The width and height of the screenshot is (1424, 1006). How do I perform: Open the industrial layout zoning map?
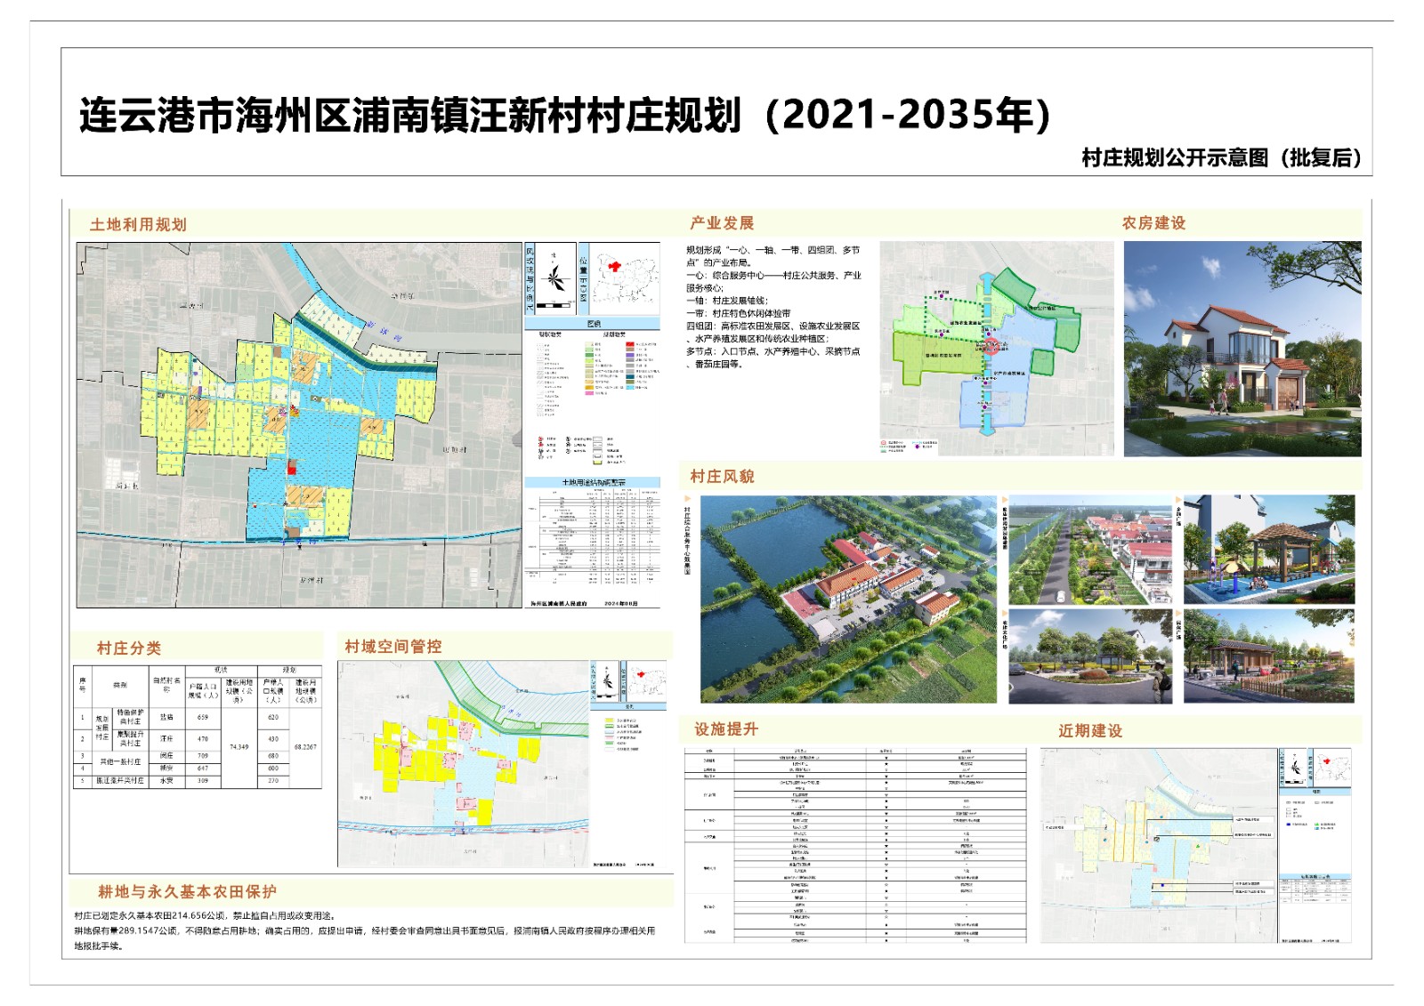[x=996, y=349]
